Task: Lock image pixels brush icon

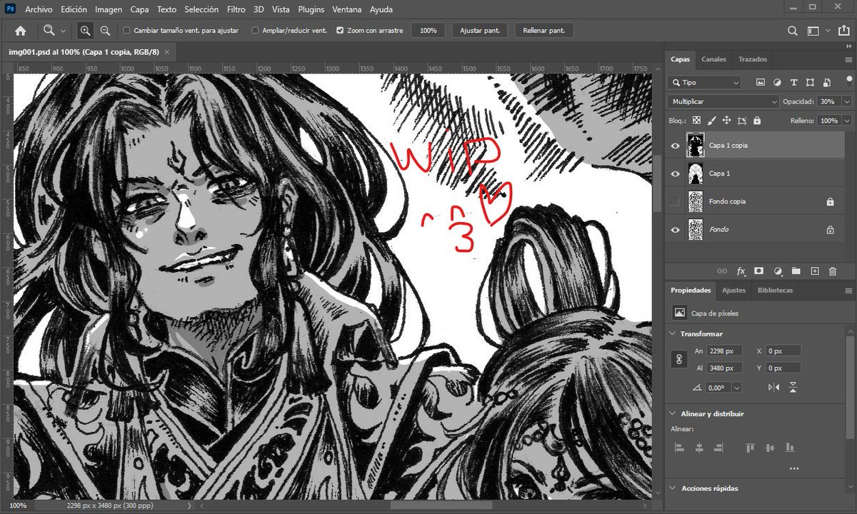Action: click(711, 121)
